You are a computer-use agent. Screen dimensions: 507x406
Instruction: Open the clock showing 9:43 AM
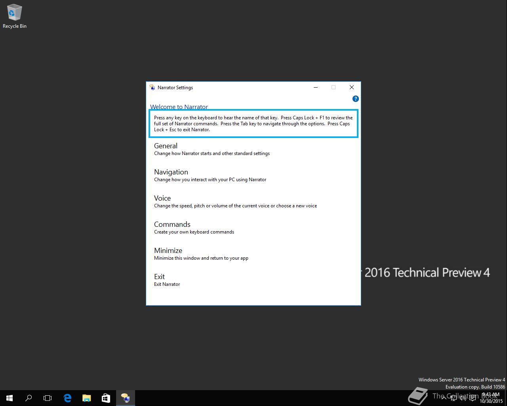(x=491, y=398)
